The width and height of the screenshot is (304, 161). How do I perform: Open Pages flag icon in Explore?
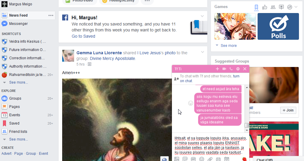4,107
